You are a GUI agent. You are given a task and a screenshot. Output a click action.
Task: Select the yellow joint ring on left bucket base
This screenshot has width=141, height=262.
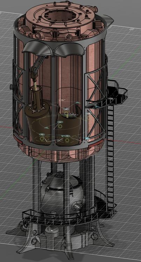click(42, 138)
